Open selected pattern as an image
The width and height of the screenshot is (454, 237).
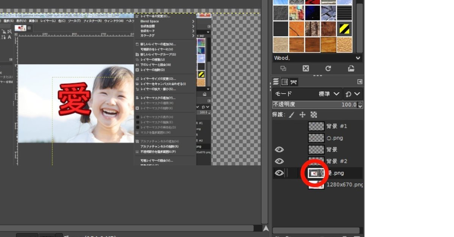point(351,69)
